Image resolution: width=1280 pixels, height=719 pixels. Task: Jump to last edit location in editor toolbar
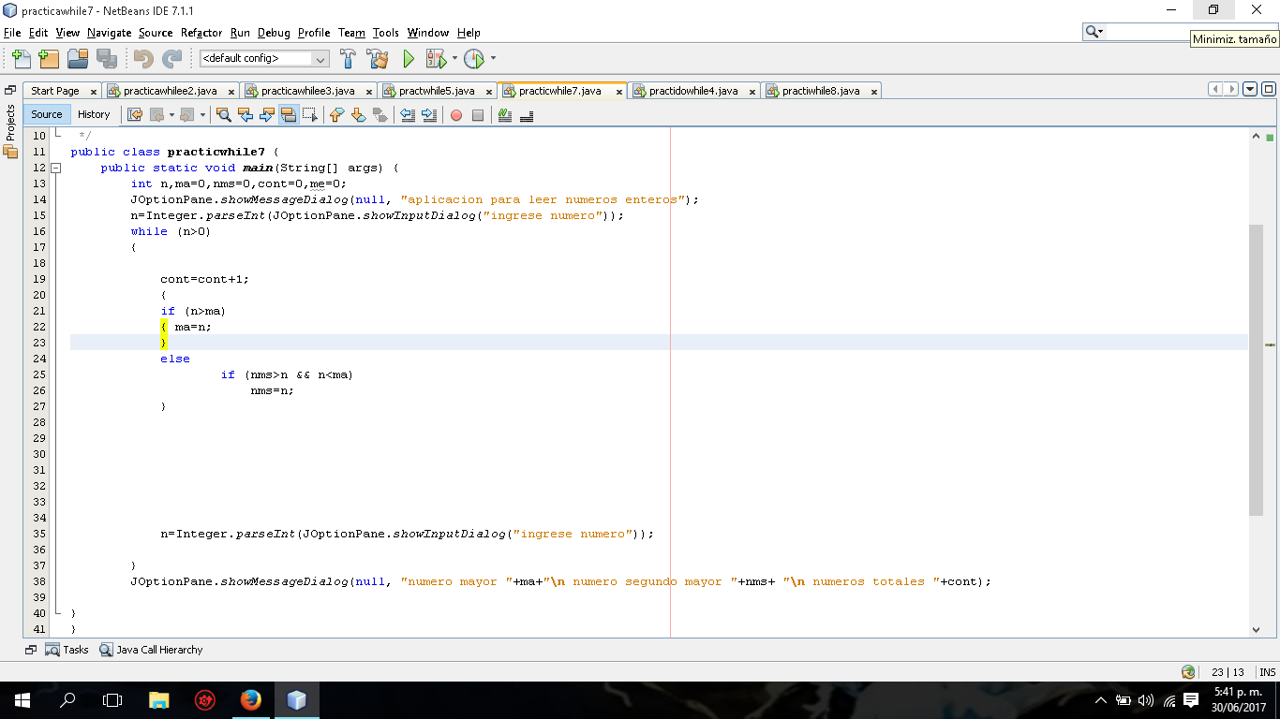(x=135, y=115)
